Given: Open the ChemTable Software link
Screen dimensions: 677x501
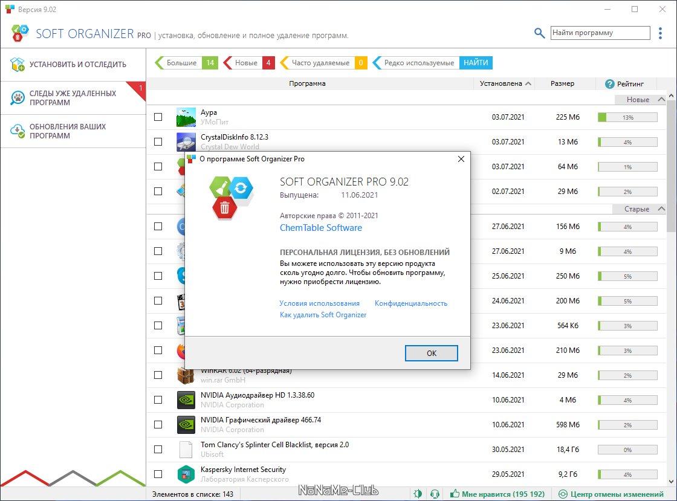Looking at the screenshot, I should tap(320, 228).
